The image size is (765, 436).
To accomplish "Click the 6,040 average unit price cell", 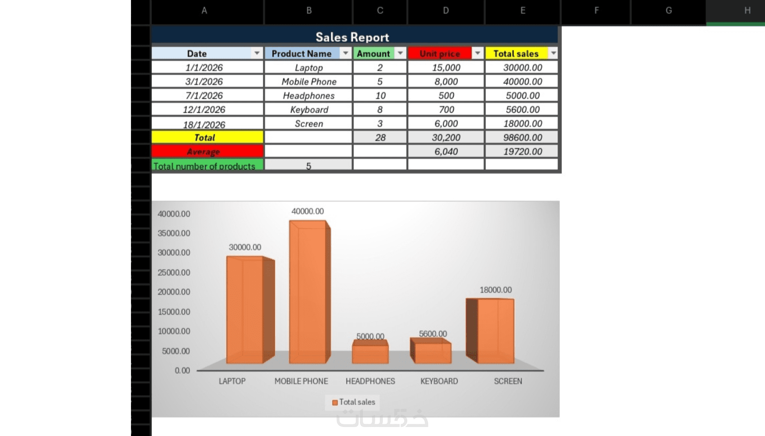I will (x=446, y=151).
